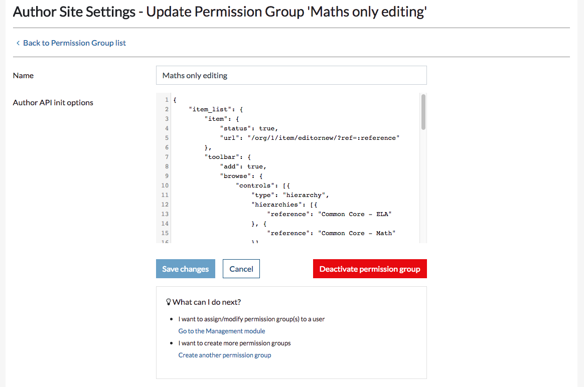Viewport: 584px width, 387px height.
Task: Open Go to the Management module link
Action: 222,331
